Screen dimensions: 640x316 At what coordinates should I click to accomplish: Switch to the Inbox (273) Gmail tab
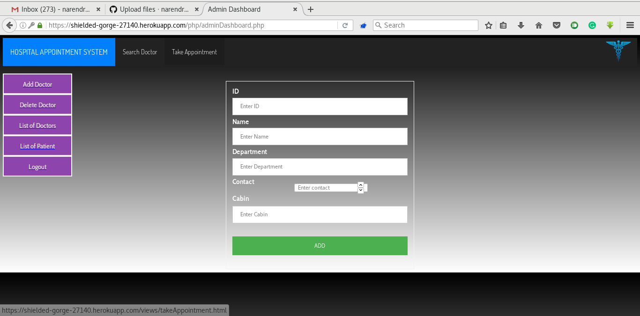pos(55,9)
